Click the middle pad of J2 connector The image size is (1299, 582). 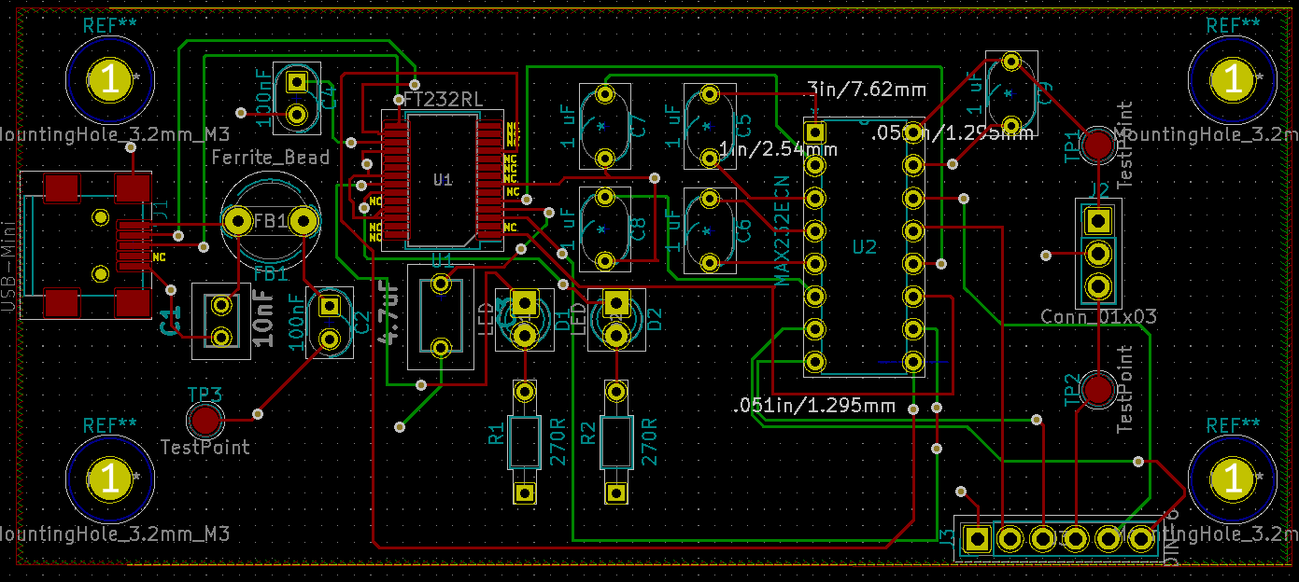coord(1098,253)
